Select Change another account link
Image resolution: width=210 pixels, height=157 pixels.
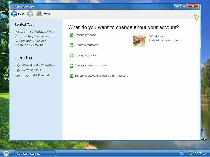[30, 41]
